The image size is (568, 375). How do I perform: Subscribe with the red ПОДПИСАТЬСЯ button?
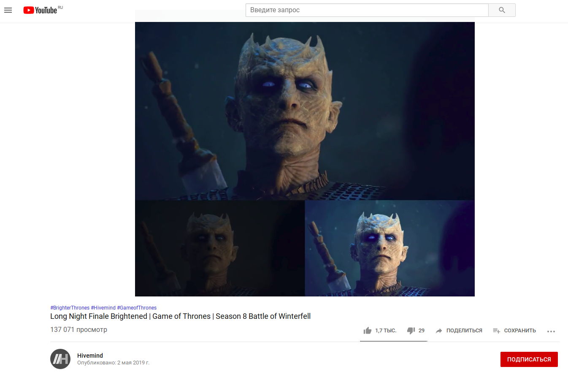[529, 359]
